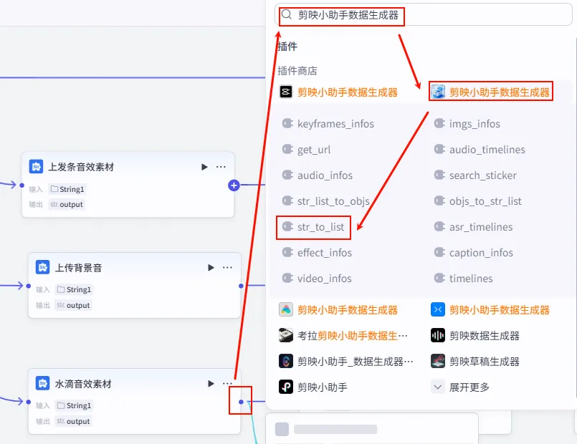
Task: Click output field of 水滴音效素材 node
Action: pos(73,421)
